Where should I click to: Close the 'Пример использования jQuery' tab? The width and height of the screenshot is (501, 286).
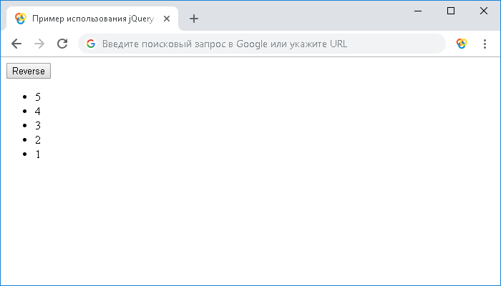click(167, 19)
